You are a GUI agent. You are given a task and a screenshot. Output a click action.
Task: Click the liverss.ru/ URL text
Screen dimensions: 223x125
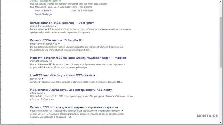pyautogui.click(x=36, y=79)
